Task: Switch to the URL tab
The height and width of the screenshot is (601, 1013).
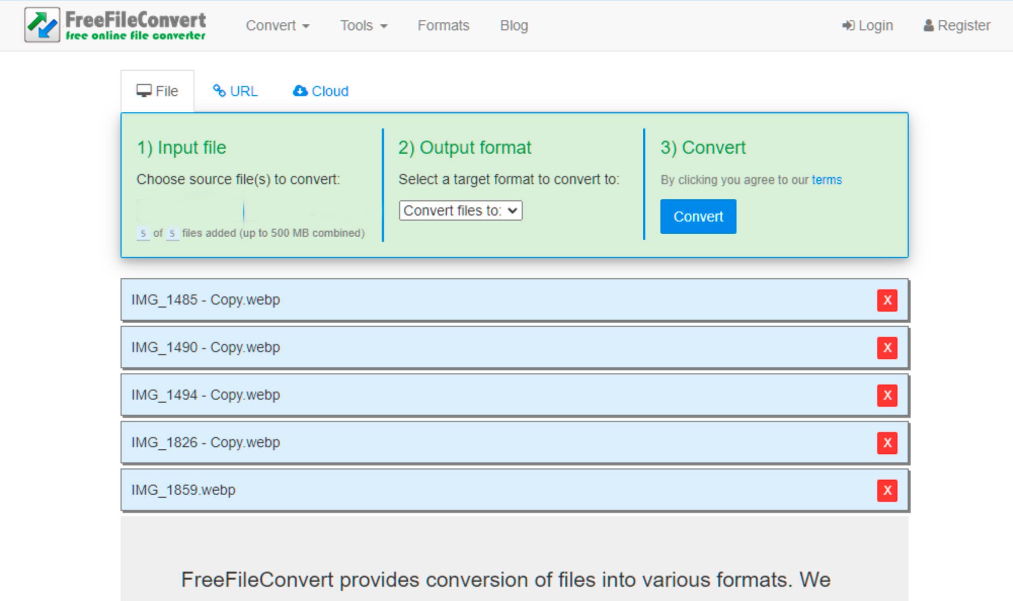Action: point(237,91)
